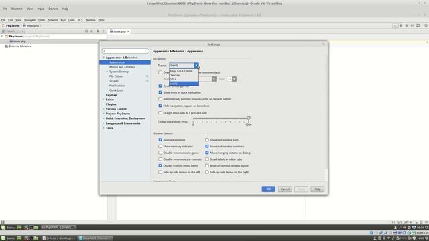The width and height of the screenshot is (429, 241).
Task: Toggle Show tool window numbers
Action: [207, 146]
